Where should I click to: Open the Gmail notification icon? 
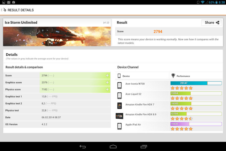tap(9, 2)
